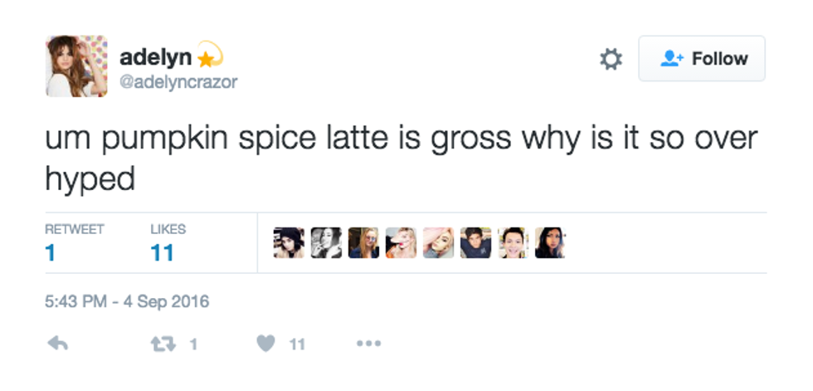The width and height of the screenshot is (813, 391).
Task: View the retweet count of 1
Action: coord(50,252)
